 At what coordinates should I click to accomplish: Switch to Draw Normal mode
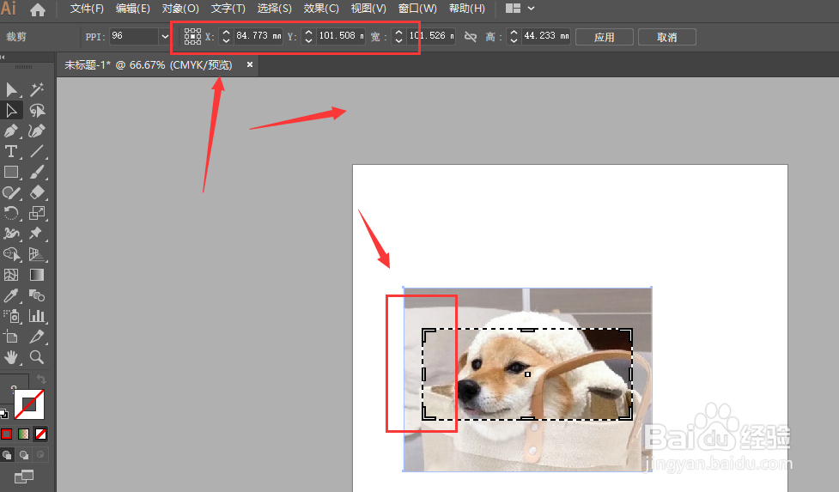point(7,455)
